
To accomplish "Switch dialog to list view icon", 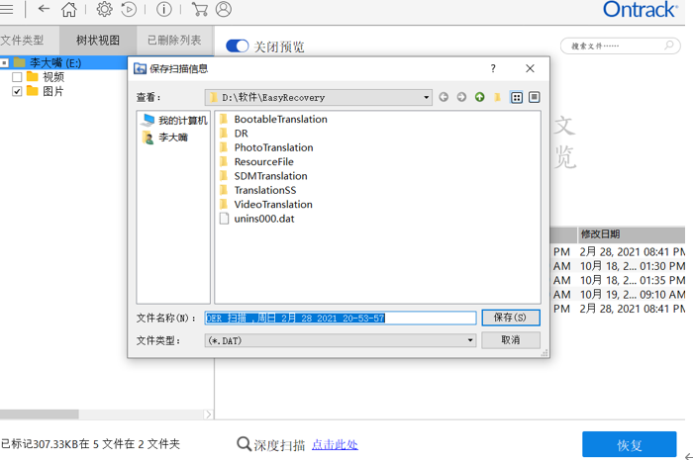I will (x=516, y=97).
